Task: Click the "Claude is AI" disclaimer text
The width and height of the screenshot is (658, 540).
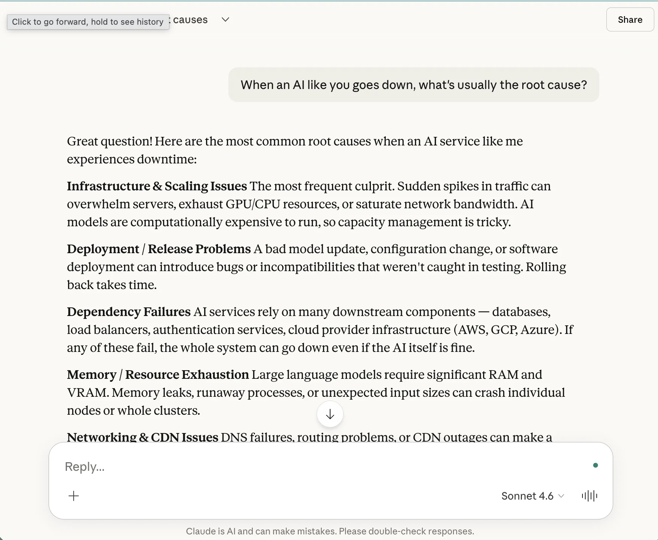Action: point(330,531)
